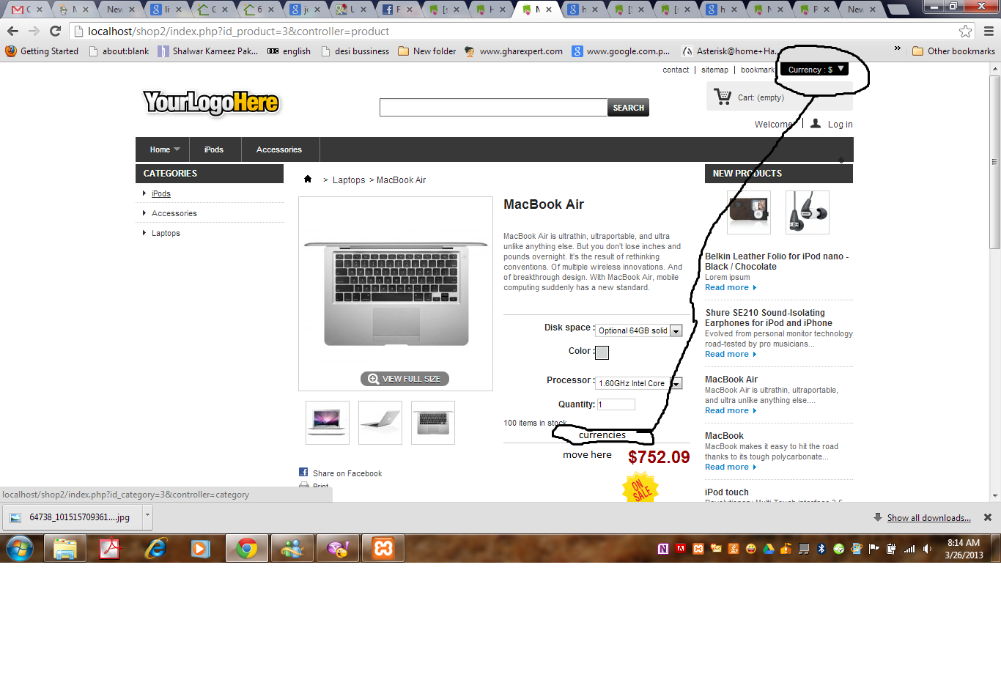
Task: Open the shopping cart icon
Action: (x=723, y=97)
